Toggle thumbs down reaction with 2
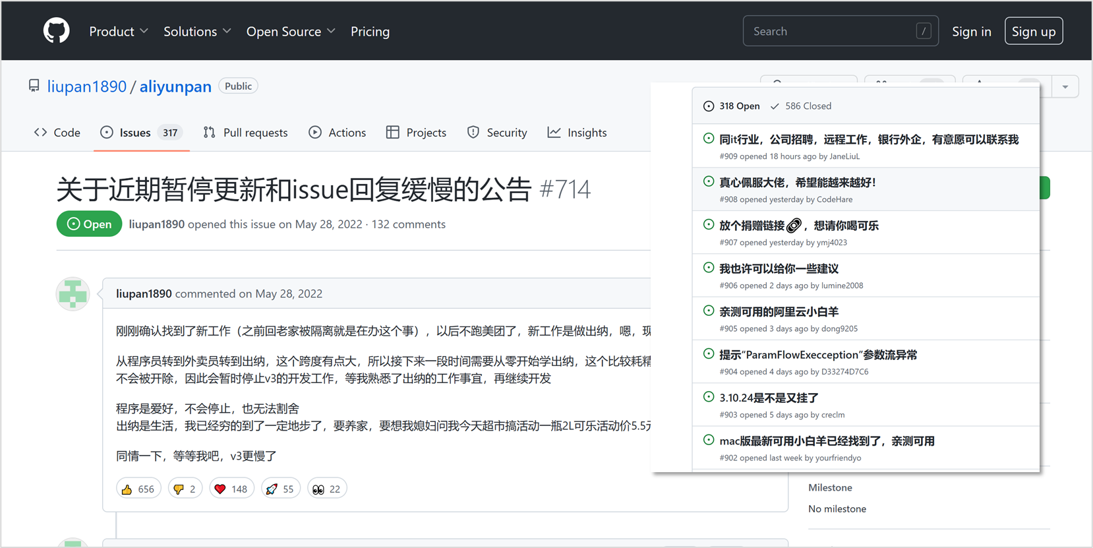The image size is (1093, 548). [x=185, y=489]
